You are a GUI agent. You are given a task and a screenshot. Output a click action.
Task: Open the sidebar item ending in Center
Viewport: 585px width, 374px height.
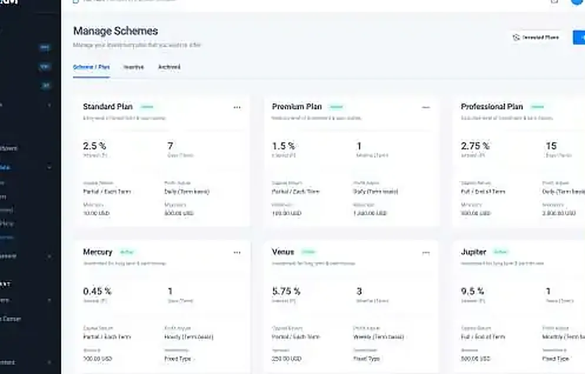click(x=11, y=319)
